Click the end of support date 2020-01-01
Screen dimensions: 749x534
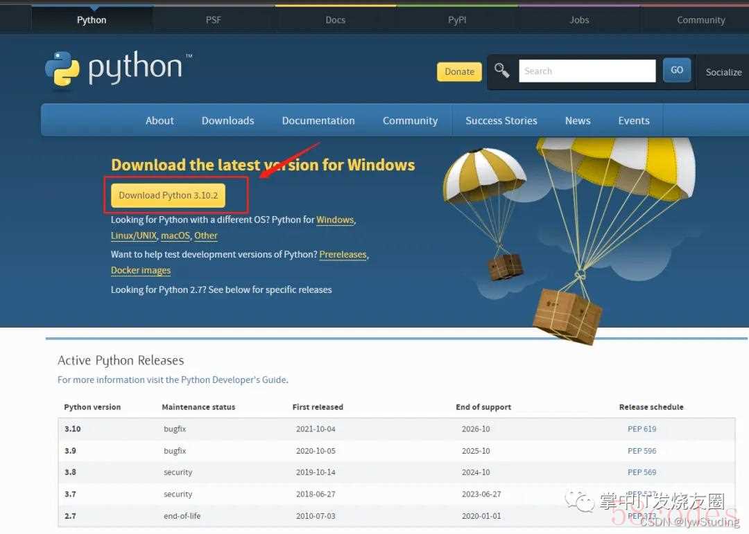pyautogui.click(x=481, y=516)
